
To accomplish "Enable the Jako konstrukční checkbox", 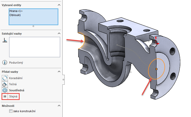I will [11, 111].
